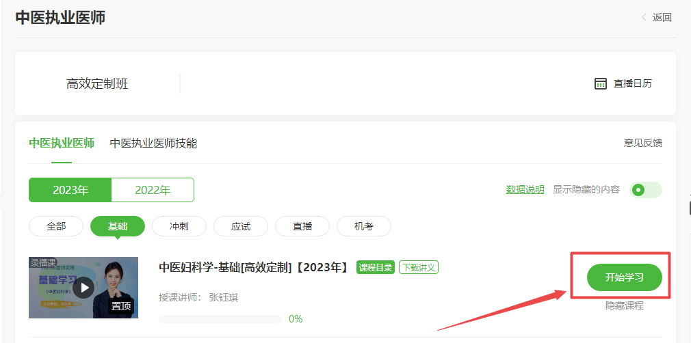Select the 中医执业医师 tab
Screen dimensions: 691x343
tap(62, 143)
